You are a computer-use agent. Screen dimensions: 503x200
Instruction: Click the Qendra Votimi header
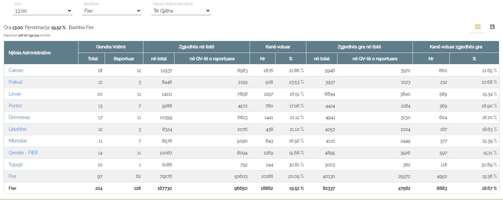point(111,47)
